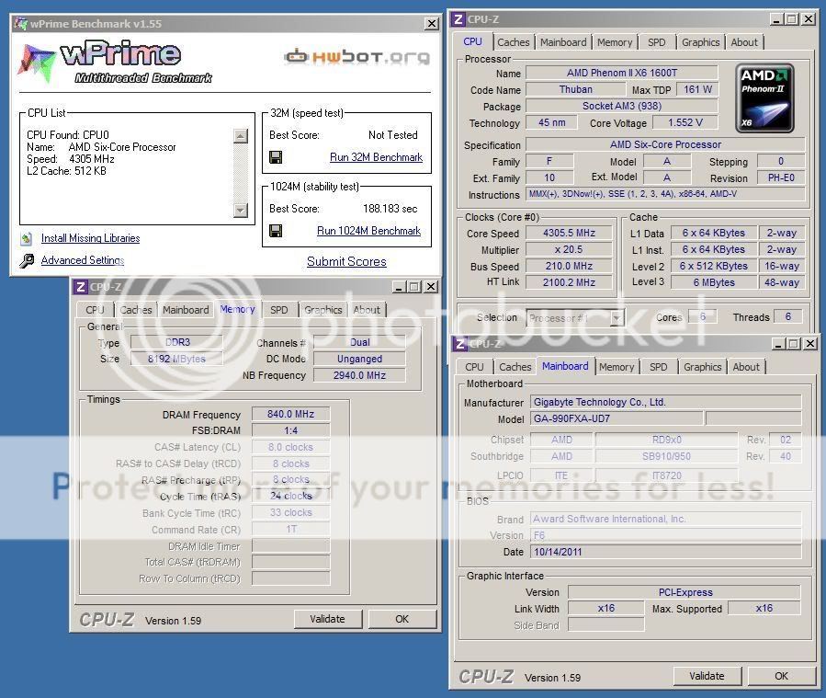Click the Z icon of the CPU-Z memory window
The image size is (826, 698).
[x=81, y=287]
